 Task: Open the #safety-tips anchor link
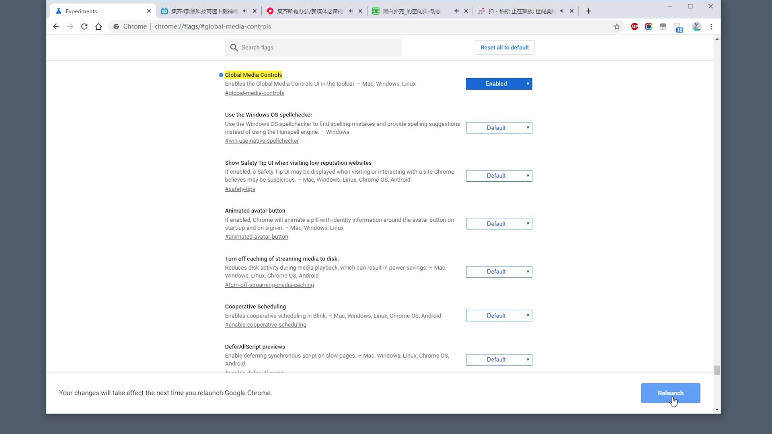[x=240, y=189]
